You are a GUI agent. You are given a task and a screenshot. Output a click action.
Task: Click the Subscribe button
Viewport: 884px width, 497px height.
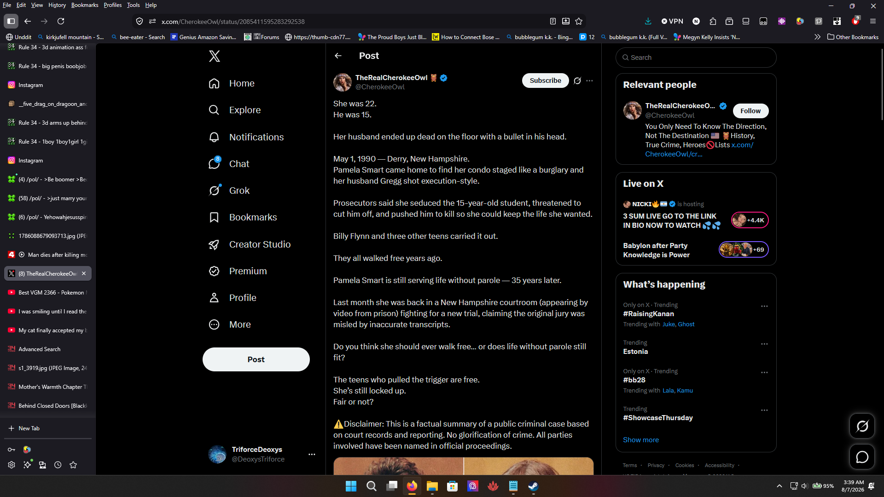tap(545, 81)
